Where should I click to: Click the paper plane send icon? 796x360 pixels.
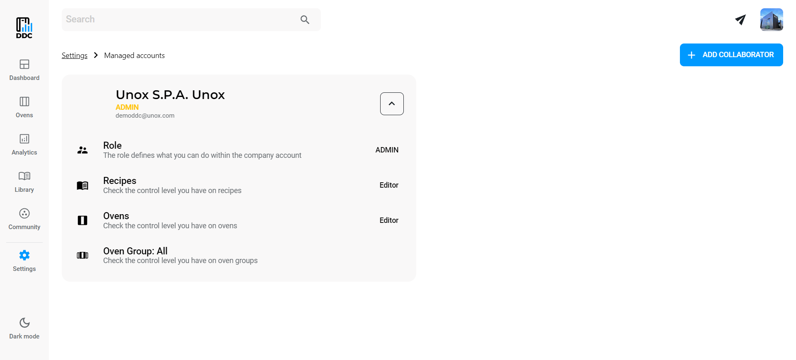pyautogui.click(x=740, y=19)
